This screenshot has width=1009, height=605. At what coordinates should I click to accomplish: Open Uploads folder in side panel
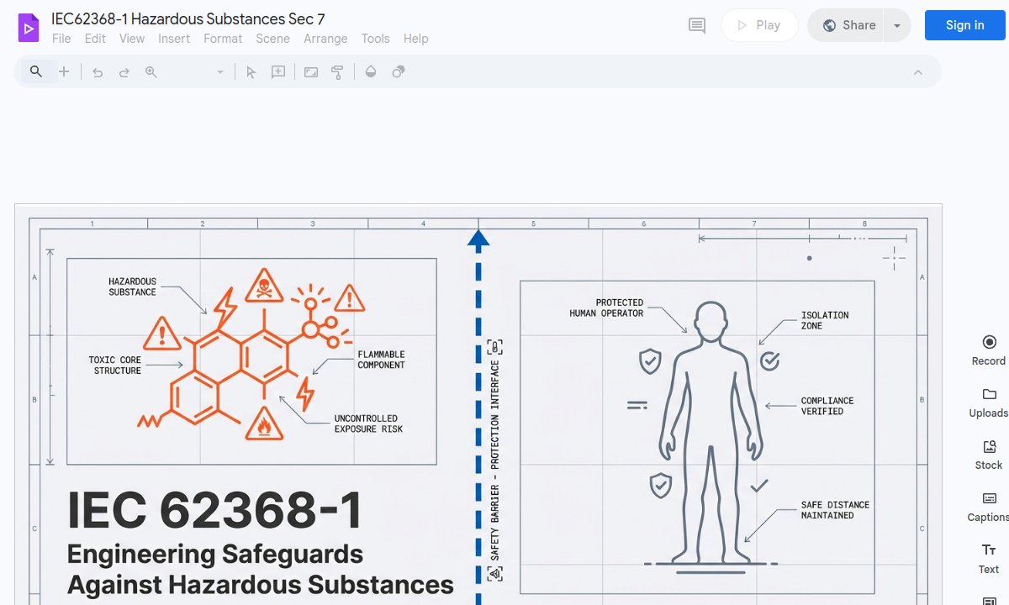pyautogui.click(x=988, y=402)
